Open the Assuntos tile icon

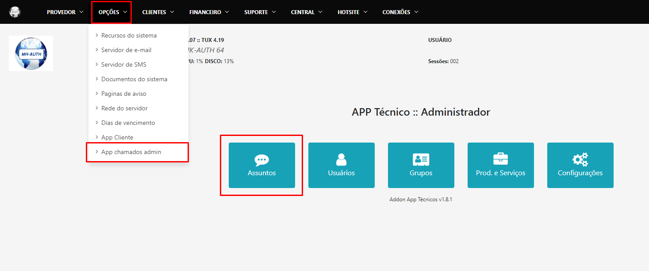point(261,165)
